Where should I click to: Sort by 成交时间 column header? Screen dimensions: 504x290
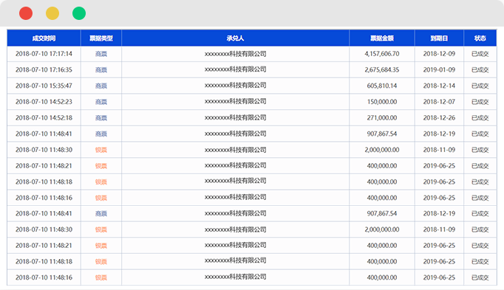(44, 38)
